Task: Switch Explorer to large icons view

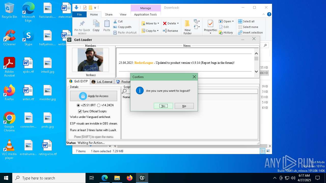Action: coord(268,151)
